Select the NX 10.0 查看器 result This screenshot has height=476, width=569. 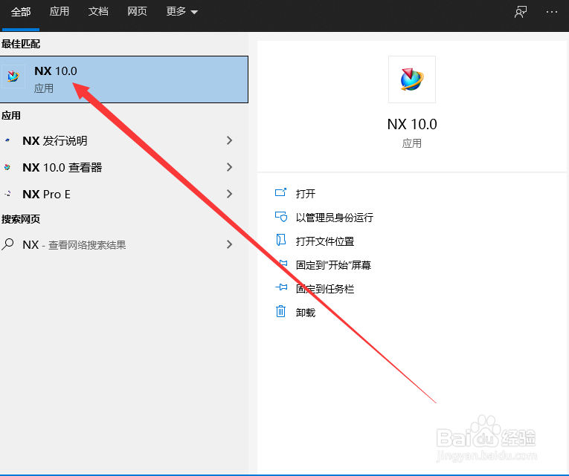[124, 167]
